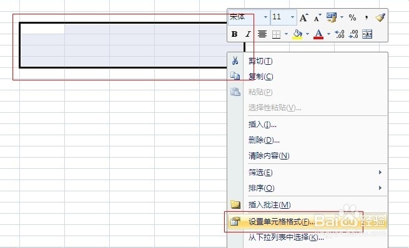Expand the accounting format dropdown arrow

point(342,17)
